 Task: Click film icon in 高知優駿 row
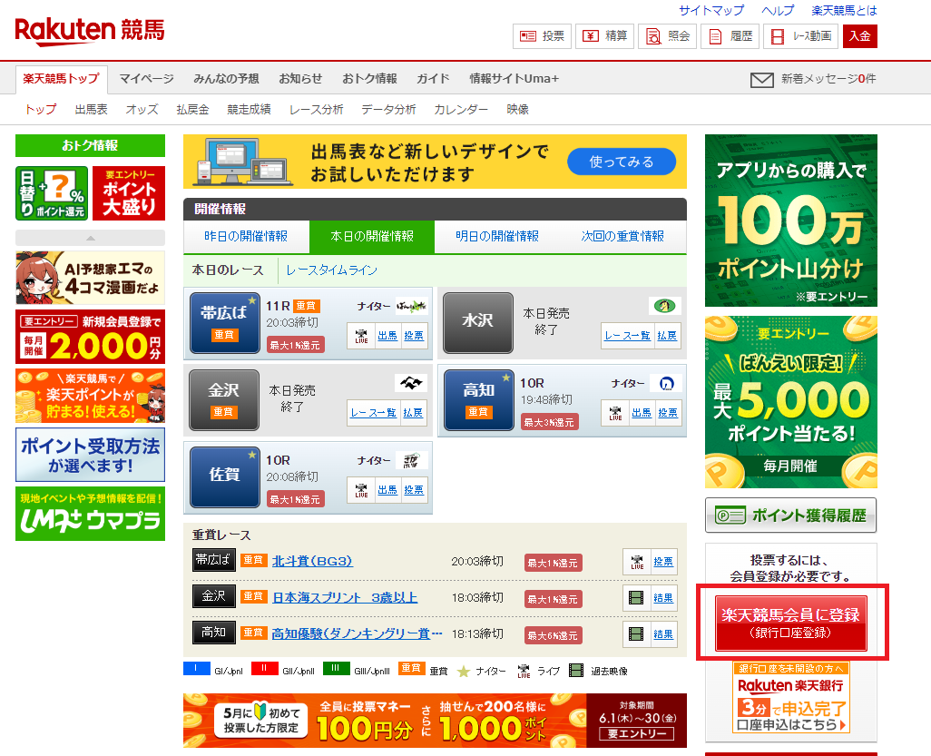click(x=636, y=634)
